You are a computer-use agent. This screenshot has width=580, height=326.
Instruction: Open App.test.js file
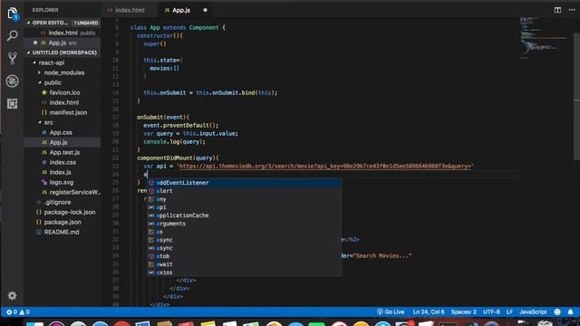pos(63,152)
